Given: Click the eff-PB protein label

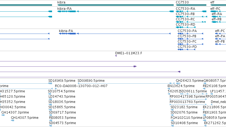Looking at the screenshot, I should coord(220,42).
